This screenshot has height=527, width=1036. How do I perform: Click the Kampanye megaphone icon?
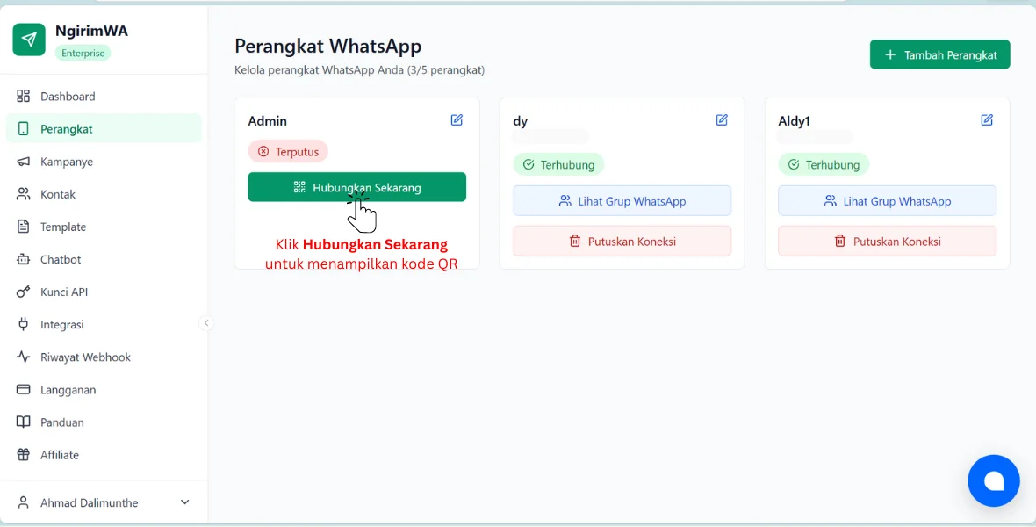tap(23, 162)
